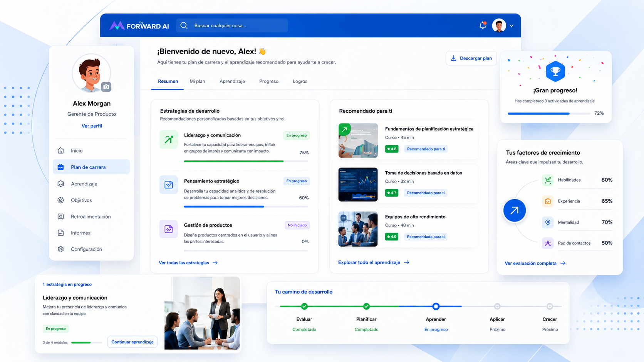Screen dimensions: 644x362
Task: Click Pensamiento estratégico 60% progress bar
Action: click(x=246, y=207)
